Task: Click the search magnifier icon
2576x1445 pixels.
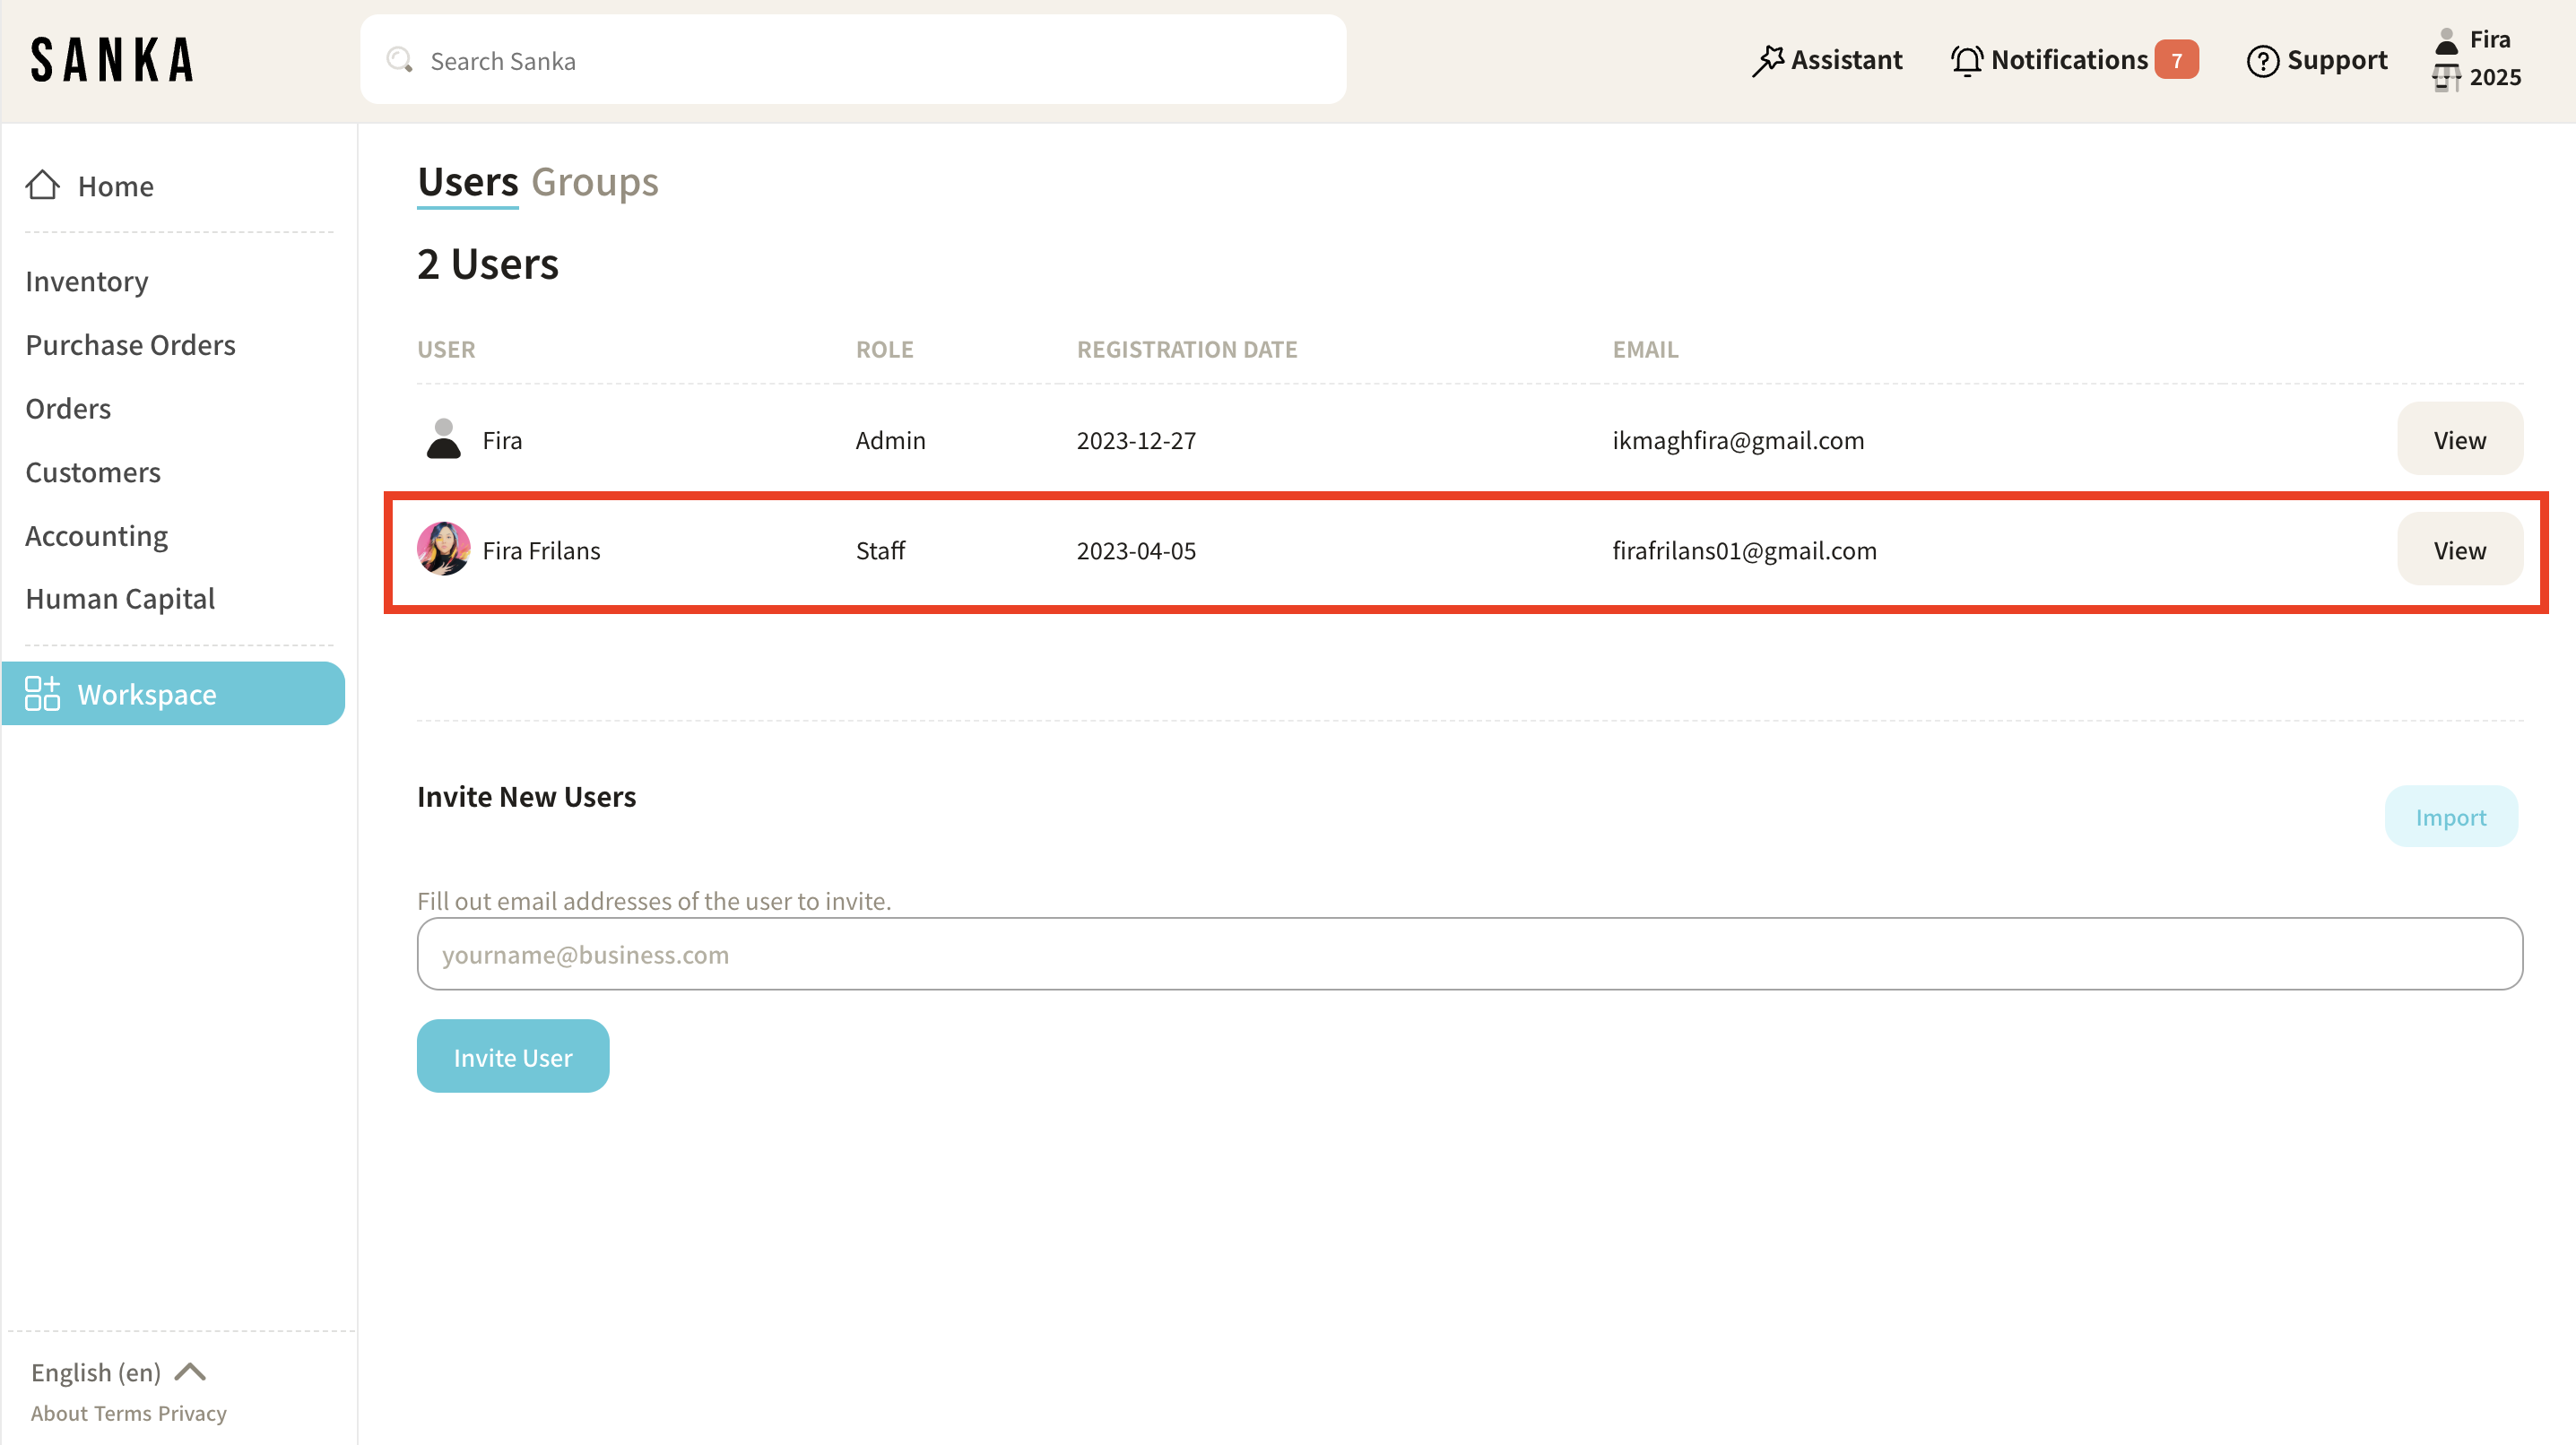Action: click(400, 60)
